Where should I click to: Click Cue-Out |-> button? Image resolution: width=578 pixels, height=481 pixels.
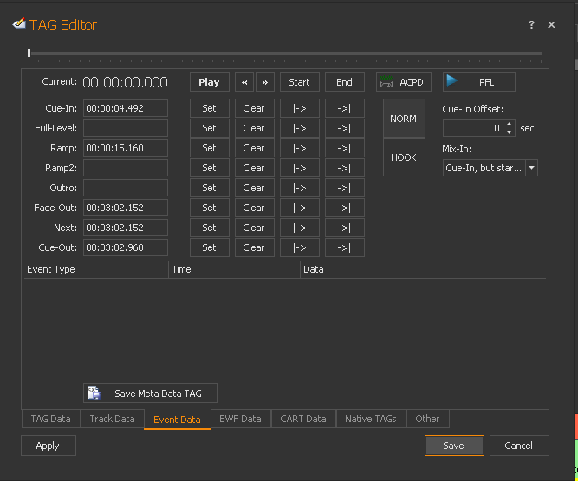[x=299, y=247]
